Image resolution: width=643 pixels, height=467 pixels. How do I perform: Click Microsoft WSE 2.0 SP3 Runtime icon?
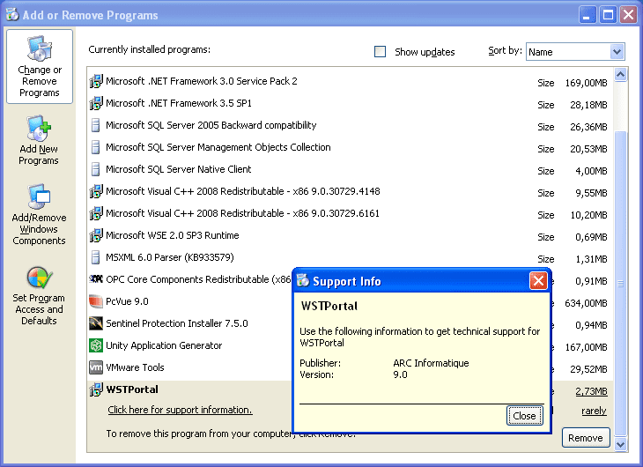click(x=96, y=235)
